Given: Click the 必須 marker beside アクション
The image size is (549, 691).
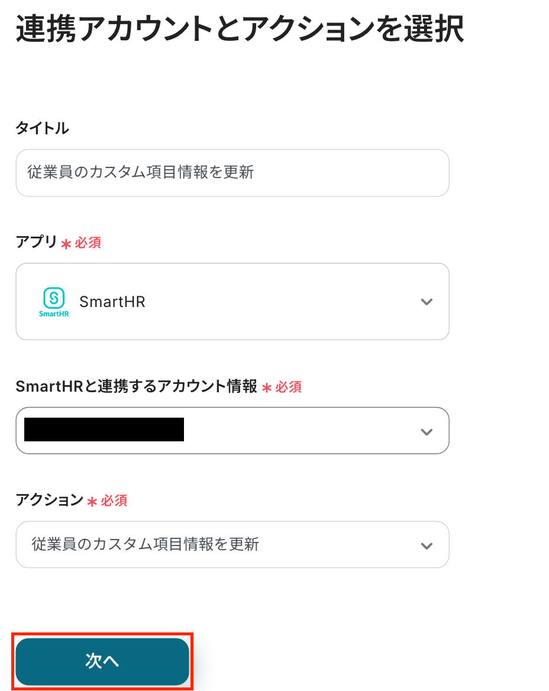Looking at the screenshot, I should (x=114, y=501).
